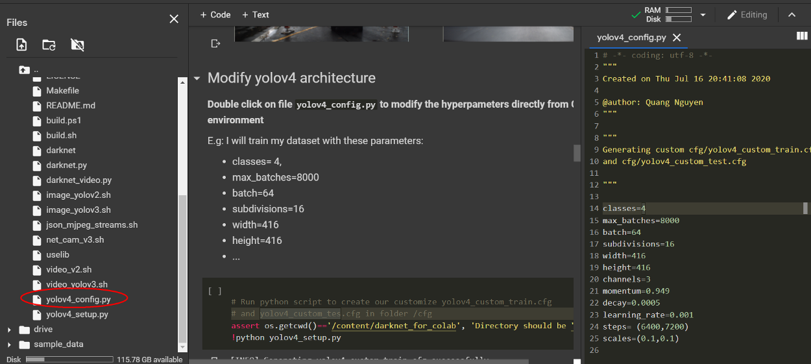This screenshot has height=364, width=811.
Task: Close the Files panel
Action: pyautogui.click(x=174, y=19)
